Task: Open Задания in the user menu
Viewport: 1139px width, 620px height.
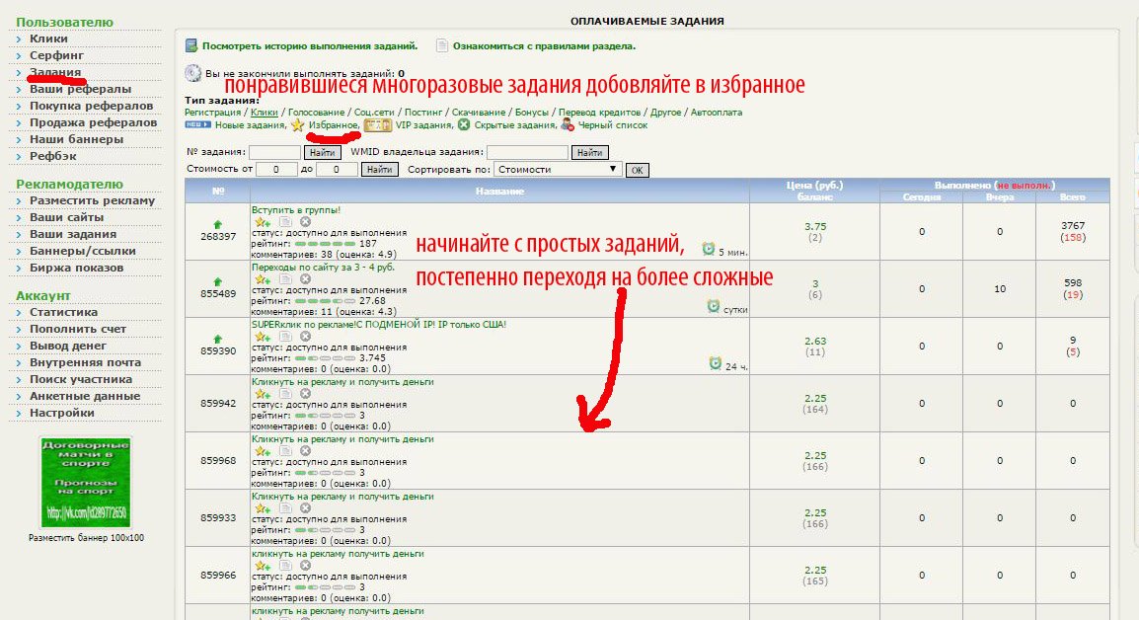Action: (55, 72)
